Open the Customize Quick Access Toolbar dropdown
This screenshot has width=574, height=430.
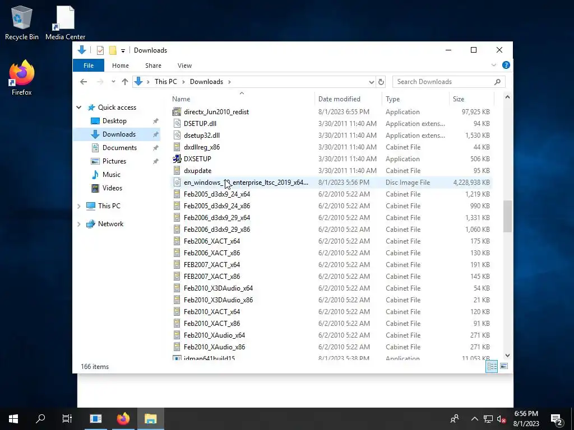click(x=123, y=50)
